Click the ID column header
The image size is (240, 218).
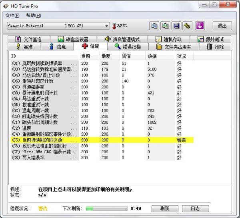(x=44, y=56)
